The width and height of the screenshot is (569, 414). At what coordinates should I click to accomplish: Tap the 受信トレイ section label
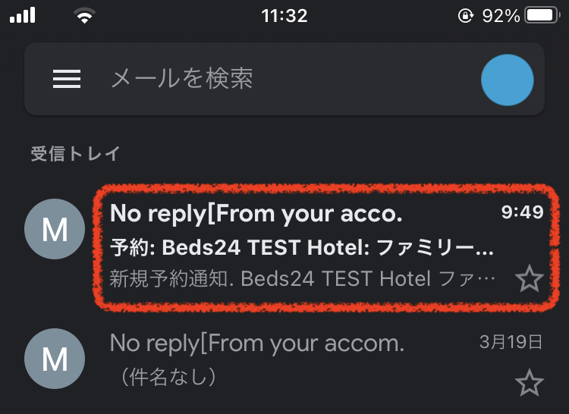coord(75,154)
